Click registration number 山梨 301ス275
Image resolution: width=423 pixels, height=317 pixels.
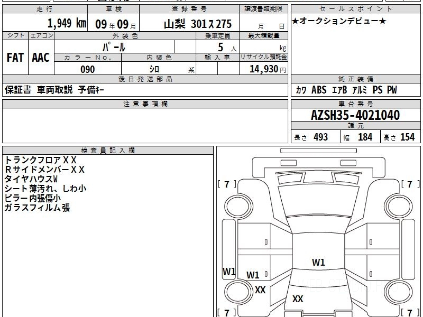tap(197, 24)
